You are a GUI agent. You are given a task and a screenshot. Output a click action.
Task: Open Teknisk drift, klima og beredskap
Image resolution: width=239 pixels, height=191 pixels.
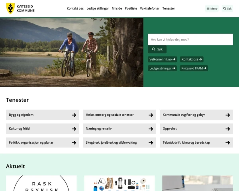pyautogui.click(x=196, y=142)
